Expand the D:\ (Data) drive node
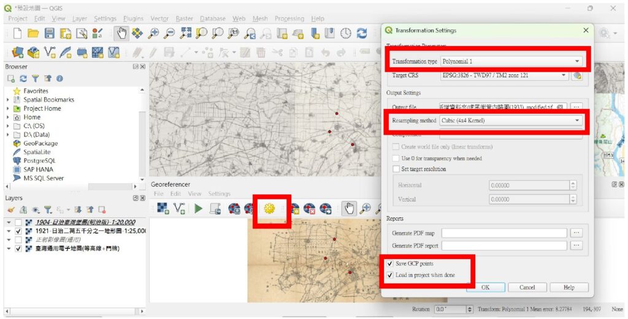The image size is (628, 319). (8, 135)
